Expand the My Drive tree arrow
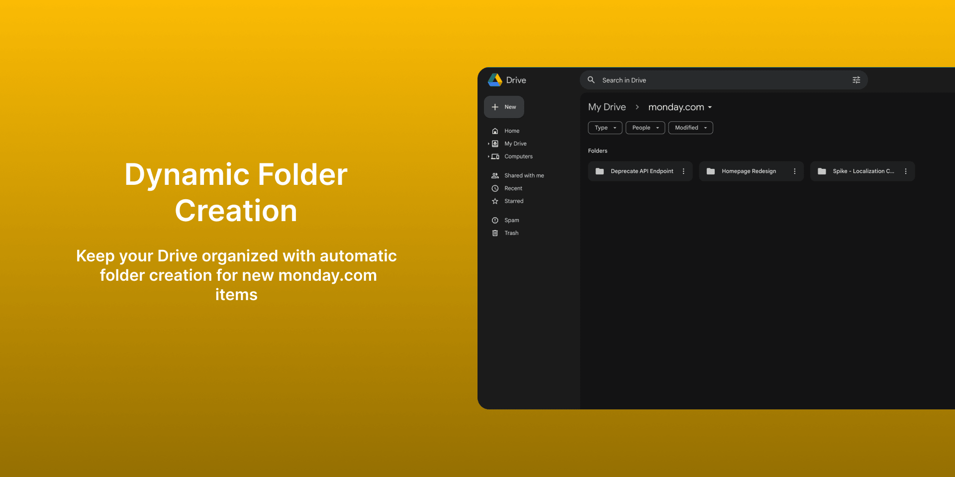The image size is (955, 477). coord(488,144)
